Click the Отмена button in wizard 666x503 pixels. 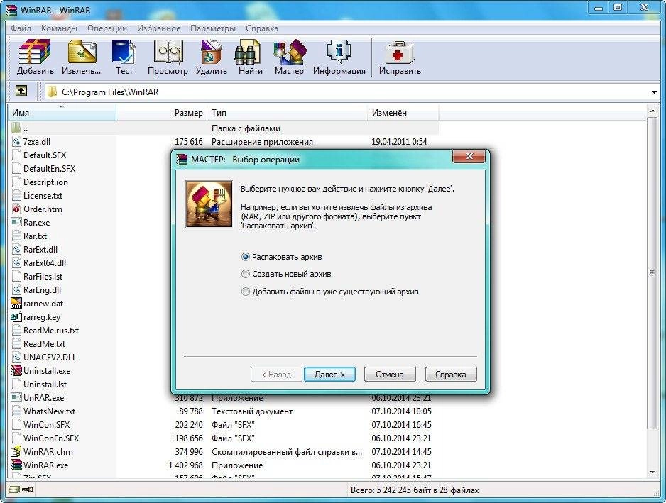pos(390,375)
